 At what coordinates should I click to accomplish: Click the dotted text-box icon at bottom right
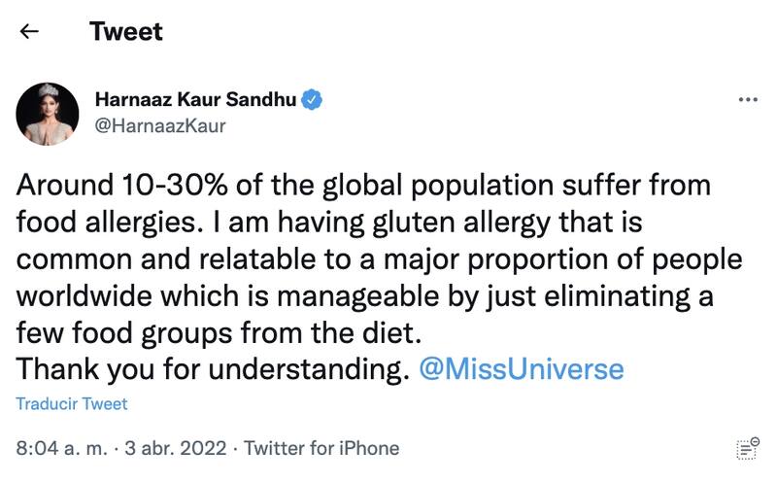pos(747,447)
